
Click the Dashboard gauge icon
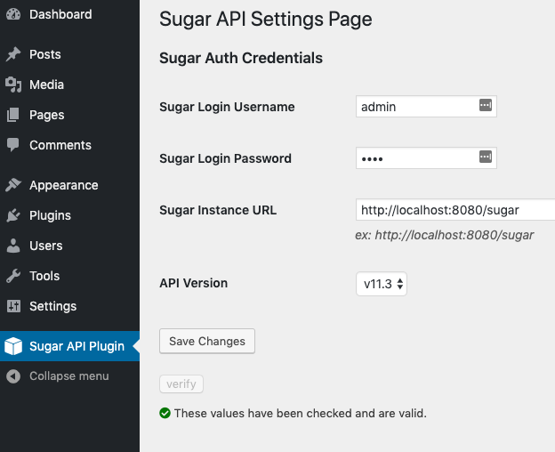pos(13,14)
